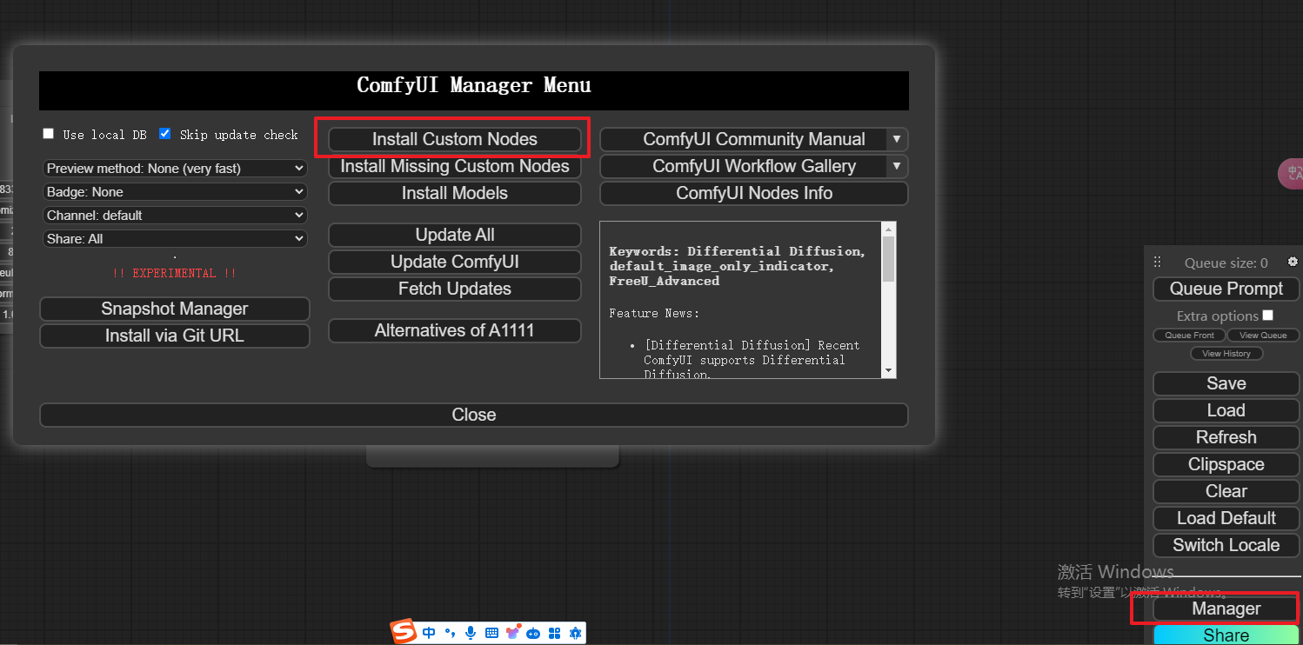Click Load Default button

(x=1226, y=518)
